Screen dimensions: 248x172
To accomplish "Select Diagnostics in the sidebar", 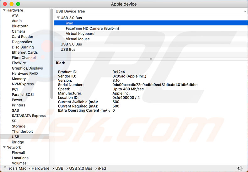I will point(22,42).
